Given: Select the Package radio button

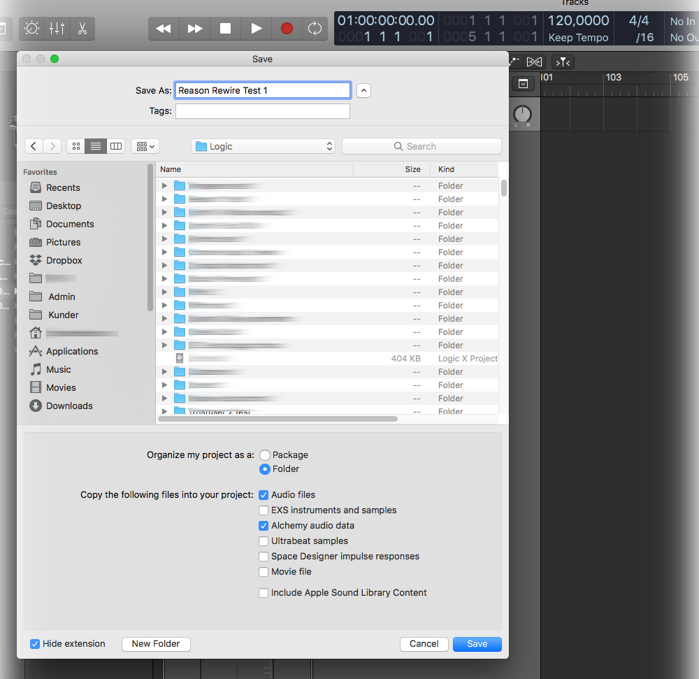Looking at the screenshot, I should click(265, 455).
